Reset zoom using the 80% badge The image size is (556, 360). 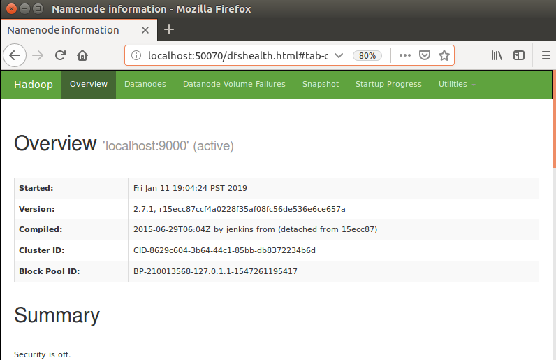click(367, 55)
